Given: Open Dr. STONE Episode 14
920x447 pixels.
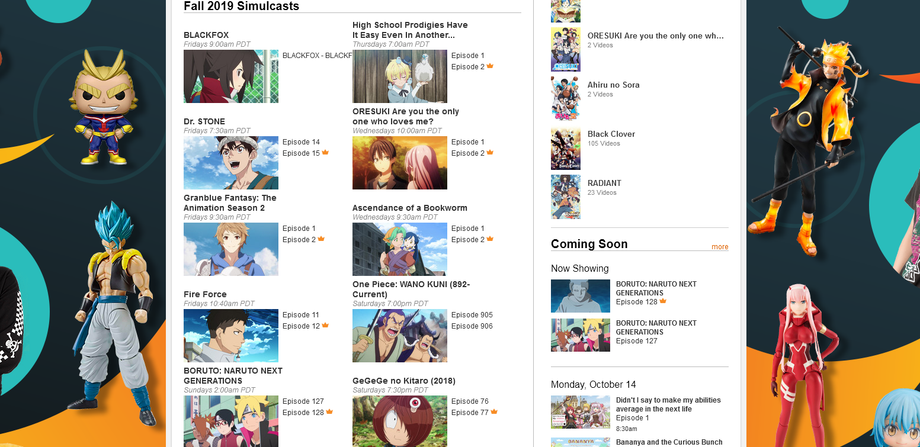Looking at the screenshot, I should point(301,142).
